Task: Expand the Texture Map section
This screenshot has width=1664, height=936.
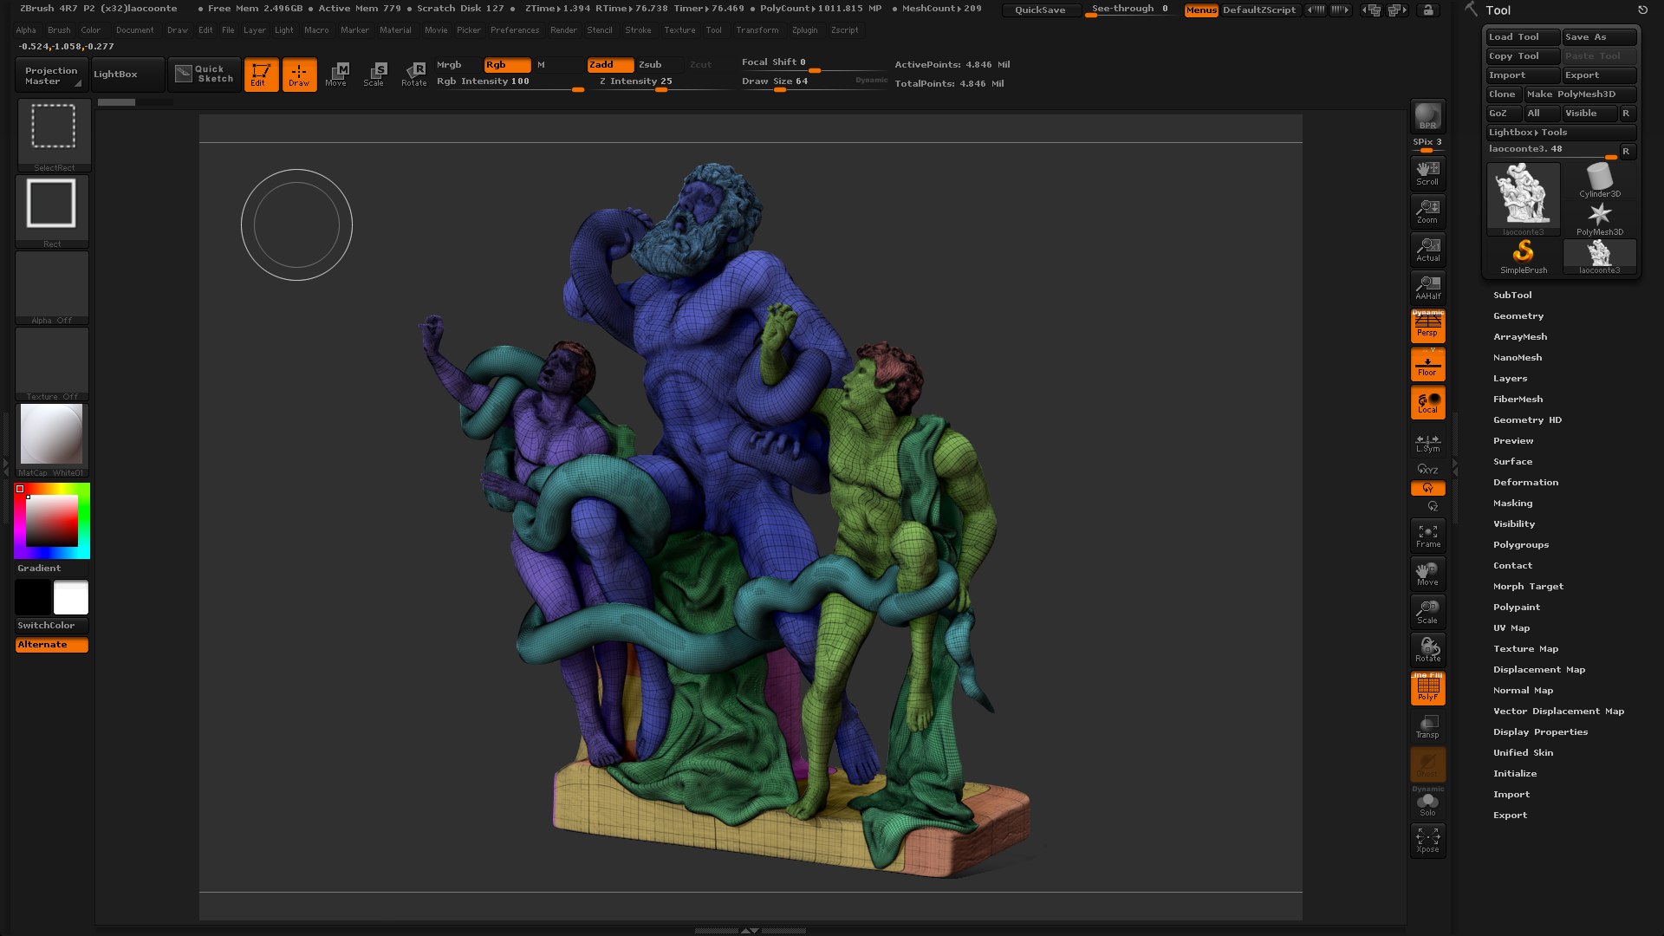Action: coord(1525,648)
